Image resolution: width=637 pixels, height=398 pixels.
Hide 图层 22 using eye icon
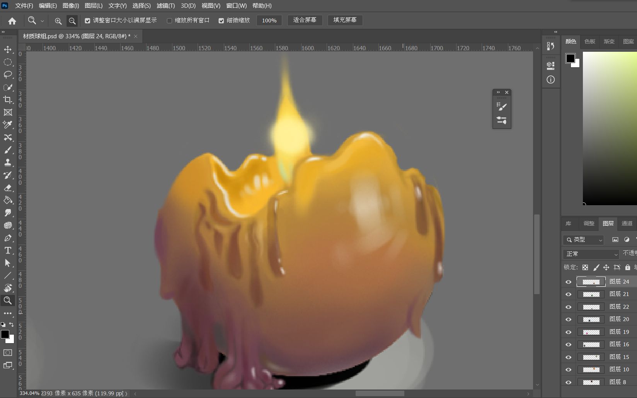click(568, 307)
